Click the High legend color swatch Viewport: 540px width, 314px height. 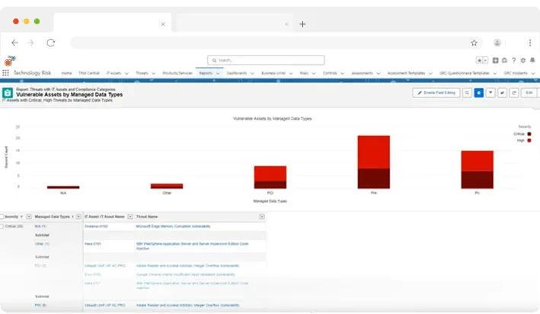coord(529,141)
